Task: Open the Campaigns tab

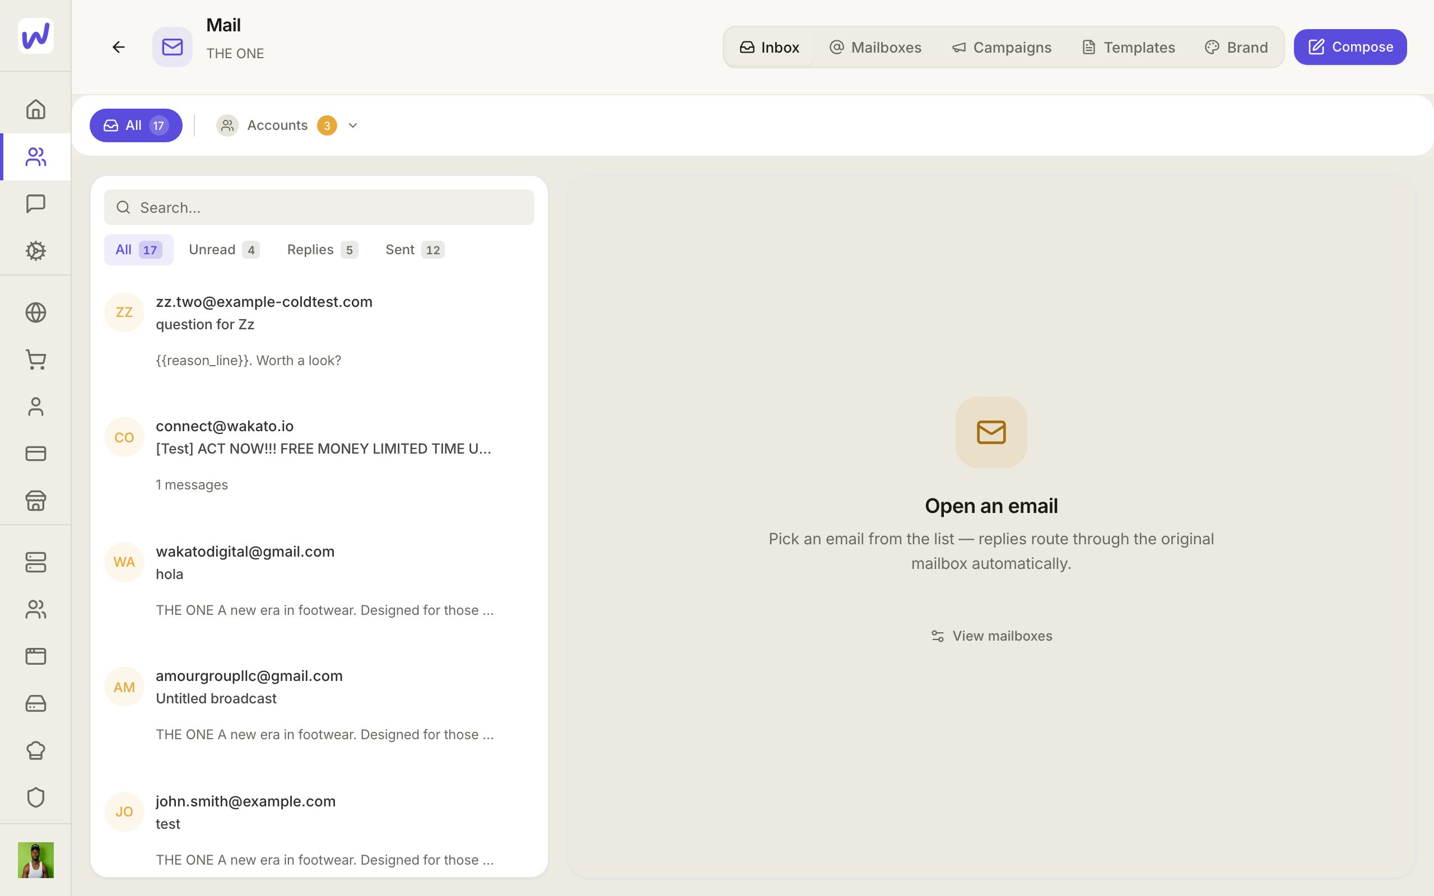Action: 1002,48
